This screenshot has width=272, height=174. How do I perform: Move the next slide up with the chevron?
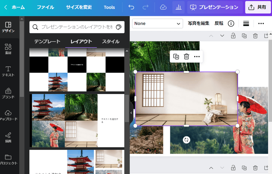pos(211,168)
